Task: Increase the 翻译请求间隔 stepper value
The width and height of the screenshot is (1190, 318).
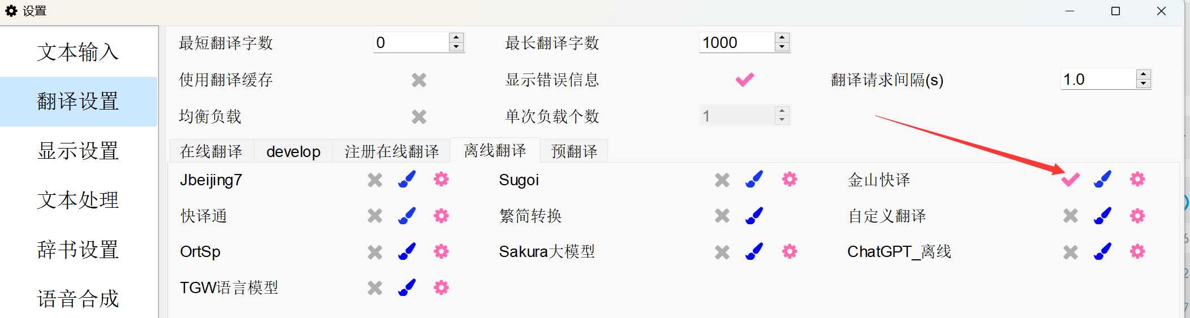Action: pyautogui.click(x=1144, y=74)
